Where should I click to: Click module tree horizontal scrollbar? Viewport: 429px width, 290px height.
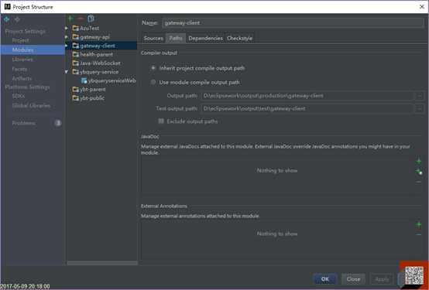102,263
